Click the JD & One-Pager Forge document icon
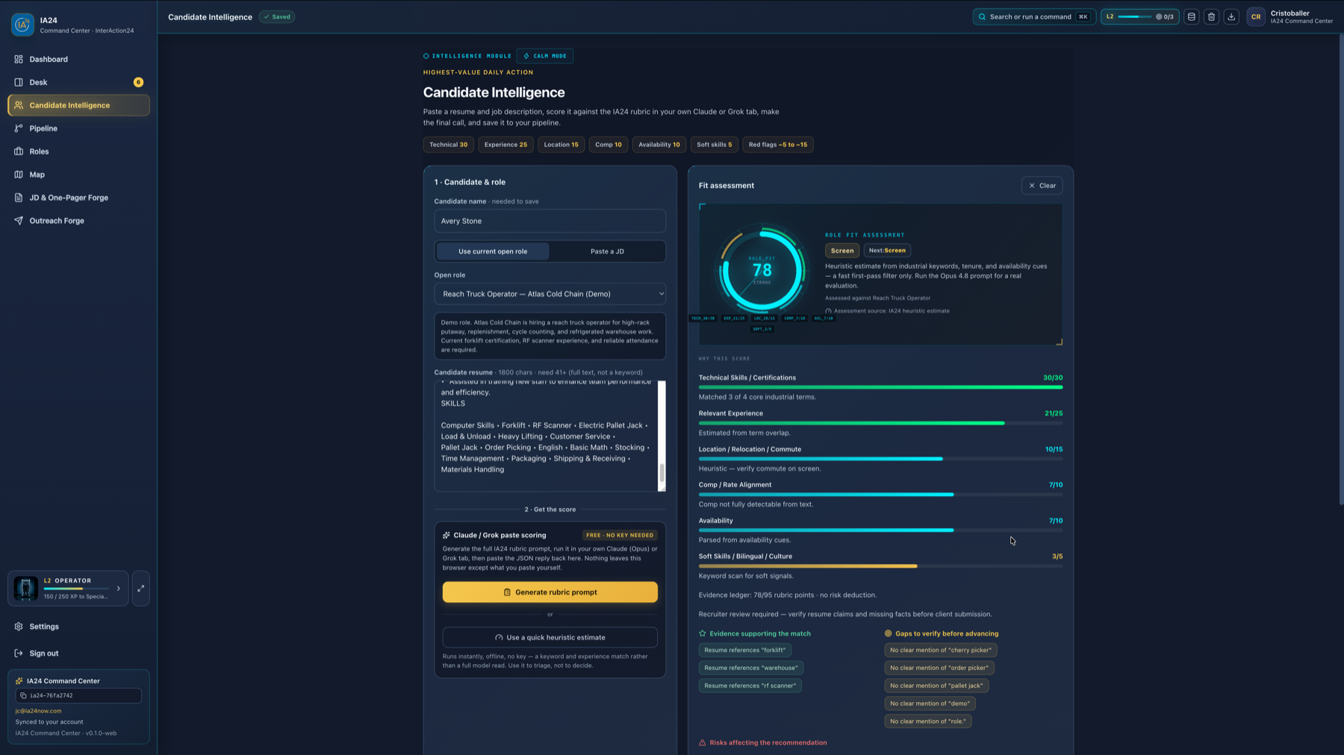This screenshot has width=1344, height=755. (x=19, y=198)
